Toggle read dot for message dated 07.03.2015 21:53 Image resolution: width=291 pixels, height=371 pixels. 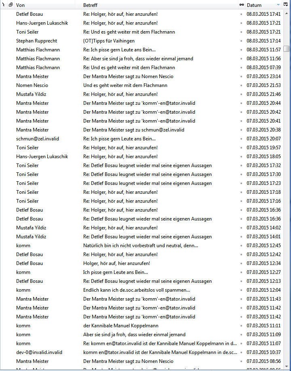(241, 85)
